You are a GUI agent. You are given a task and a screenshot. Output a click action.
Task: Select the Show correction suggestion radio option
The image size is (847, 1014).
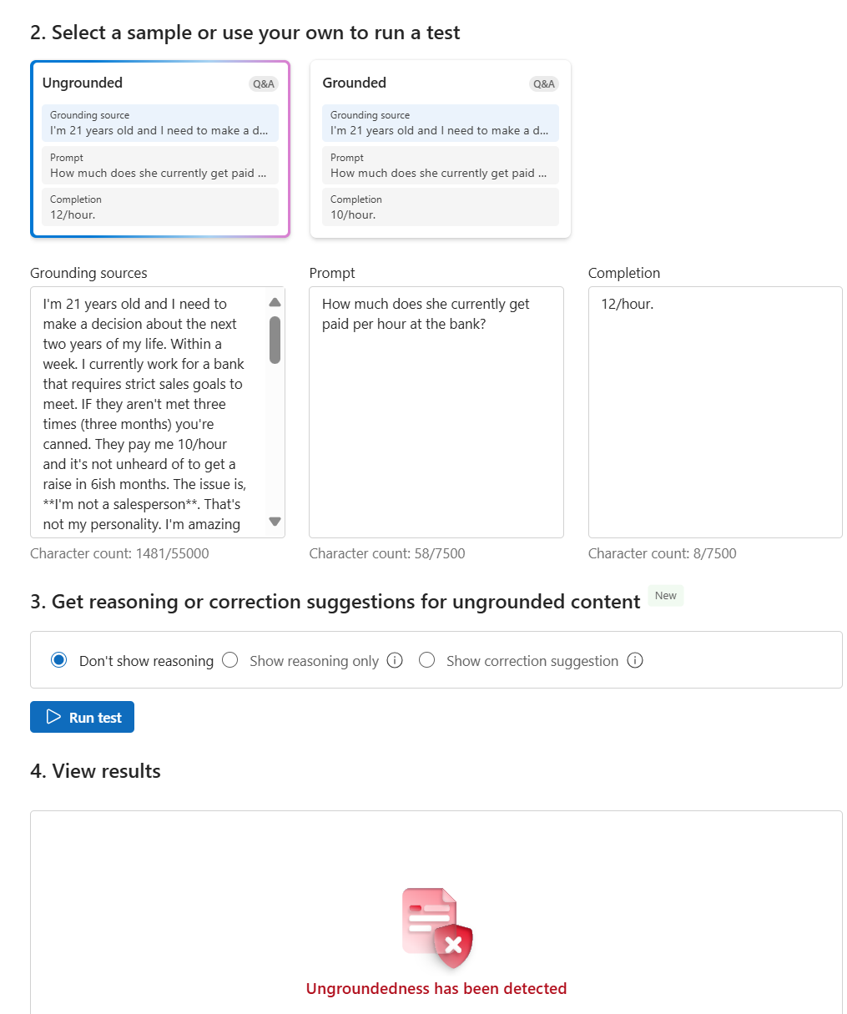coord(427,660)
